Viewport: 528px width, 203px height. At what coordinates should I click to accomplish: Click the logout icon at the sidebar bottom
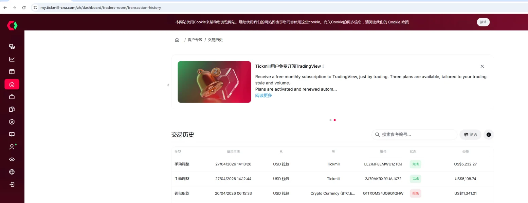12,184
